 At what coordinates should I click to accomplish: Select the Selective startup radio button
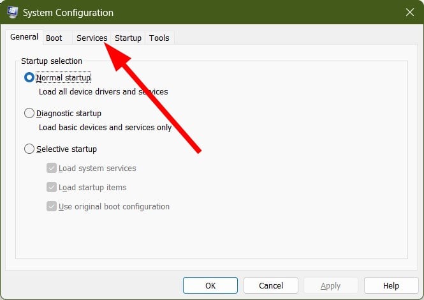click(29, 149)
